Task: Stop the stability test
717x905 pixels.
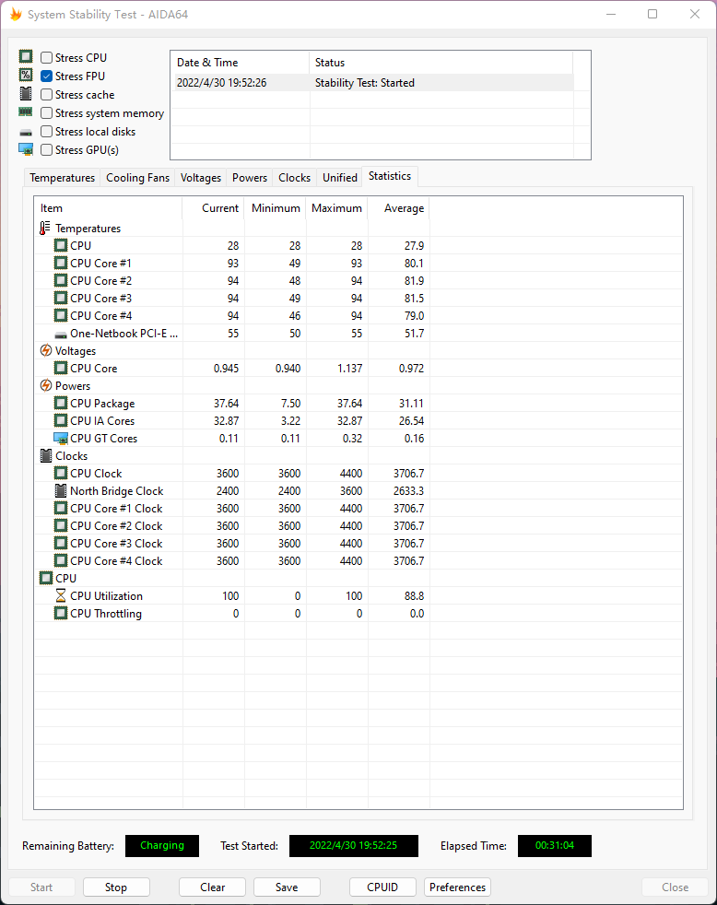Action: pyautogui.click(x=116, y=887)
